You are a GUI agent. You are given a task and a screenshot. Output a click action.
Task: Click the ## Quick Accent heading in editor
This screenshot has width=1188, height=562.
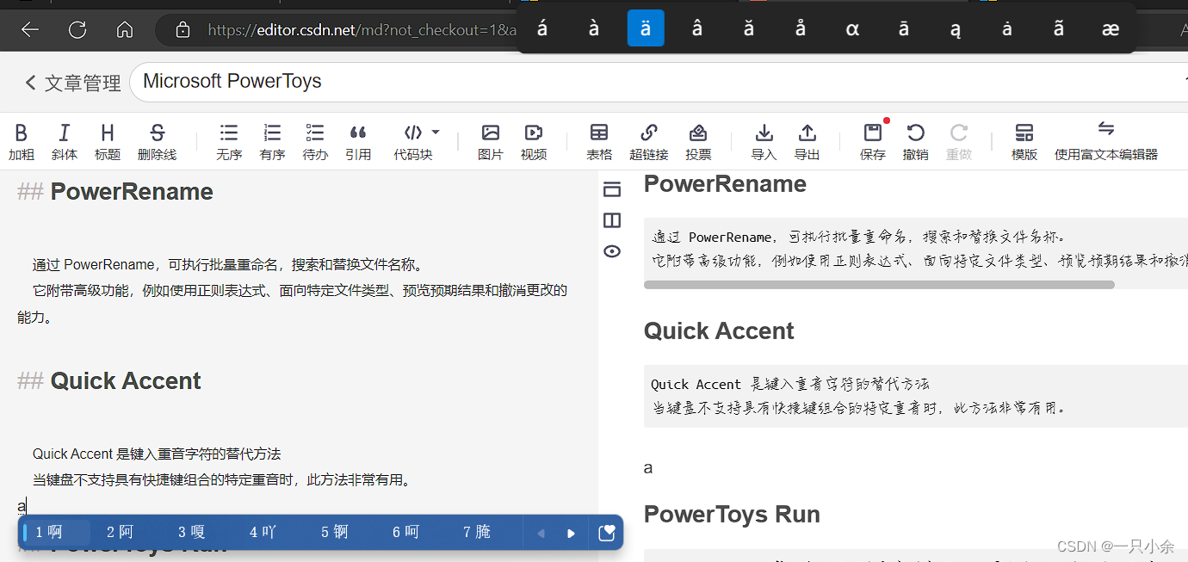(x=109, y=380)
